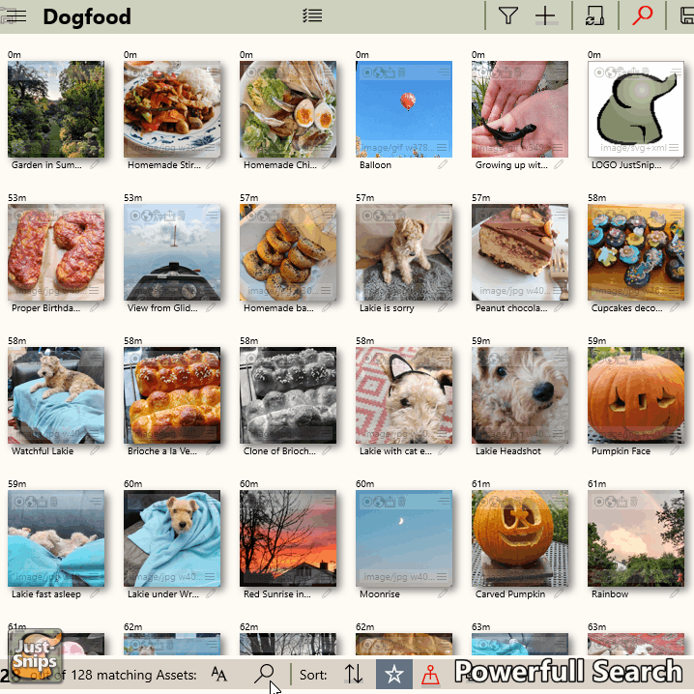Select the Lakie is sorry image

(x=403, y=251)
